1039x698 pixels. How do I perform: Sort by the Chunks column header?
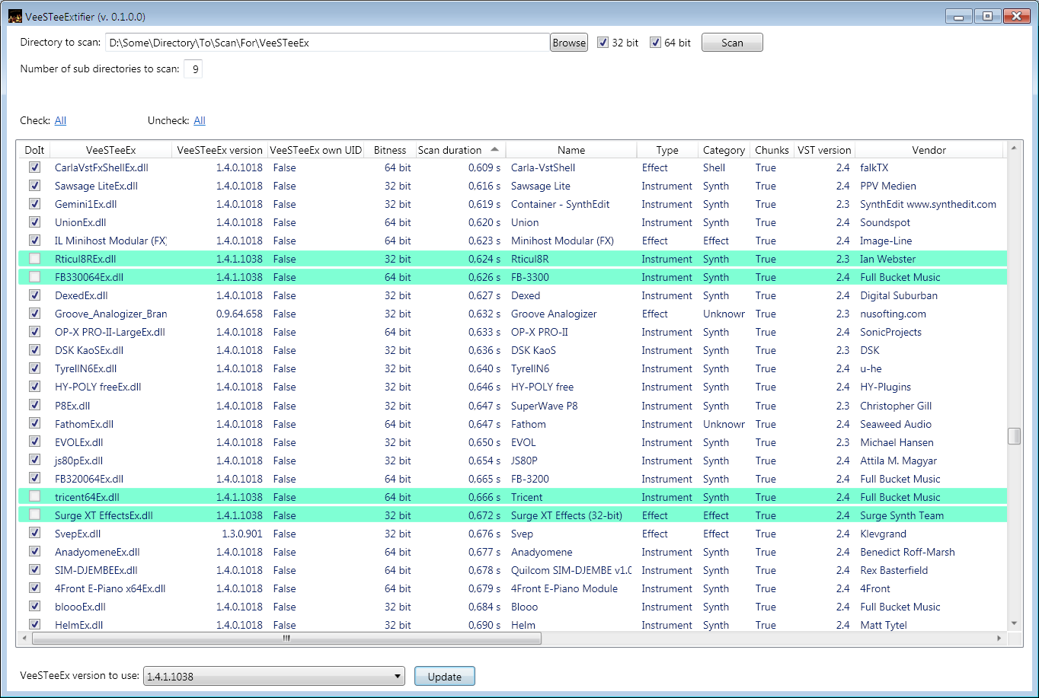tap(772, 150)
